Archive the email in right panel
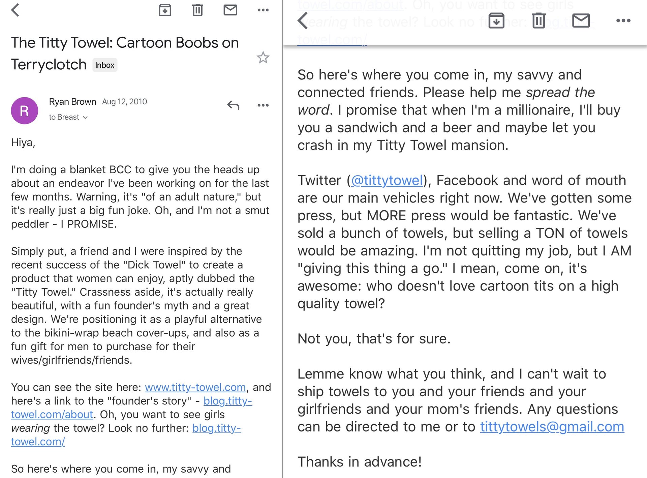 point(496,21)
